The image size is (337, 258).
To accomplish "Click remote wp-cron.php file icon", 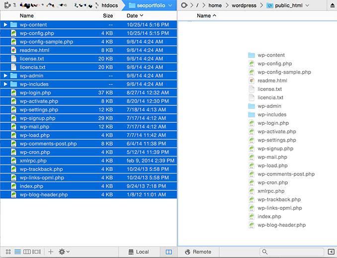I will 252,182.
